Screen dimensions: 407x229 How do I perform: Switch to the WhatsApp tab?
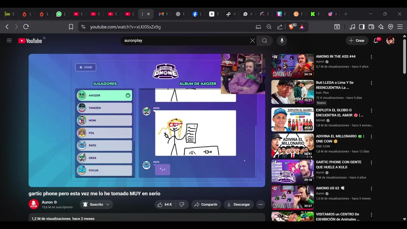pyautogui.click(x=61, y=14)
